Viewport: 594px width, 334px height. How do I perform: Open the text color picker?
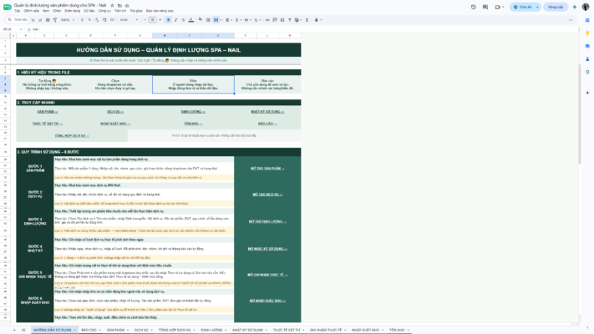[191, 20]
